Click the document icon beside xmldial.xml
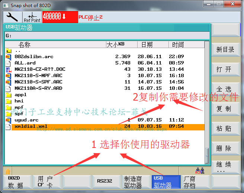Screen dimensions: 244x193 [8, 127]
